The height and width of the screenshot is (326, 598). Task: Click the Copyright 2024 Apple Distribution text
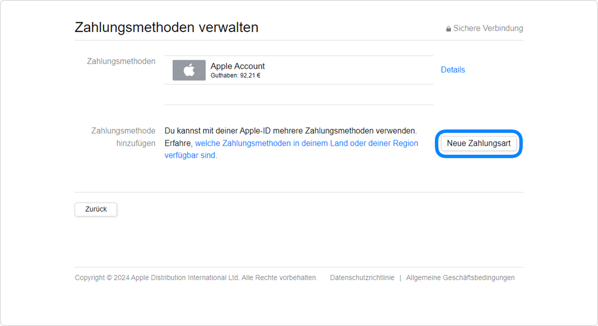coord(196,278)
